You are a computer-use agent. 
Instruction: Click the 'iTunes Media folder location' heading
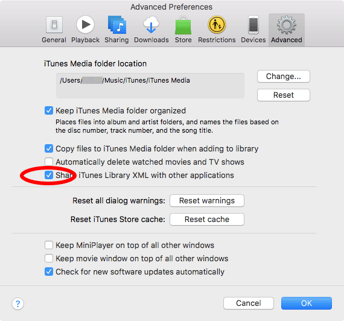tap(95, 63)
